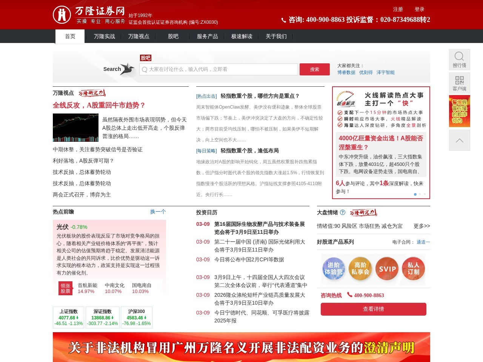483x362 pixels.
Task: Select the second carousel pagination dot
Action: pos(420,194)
